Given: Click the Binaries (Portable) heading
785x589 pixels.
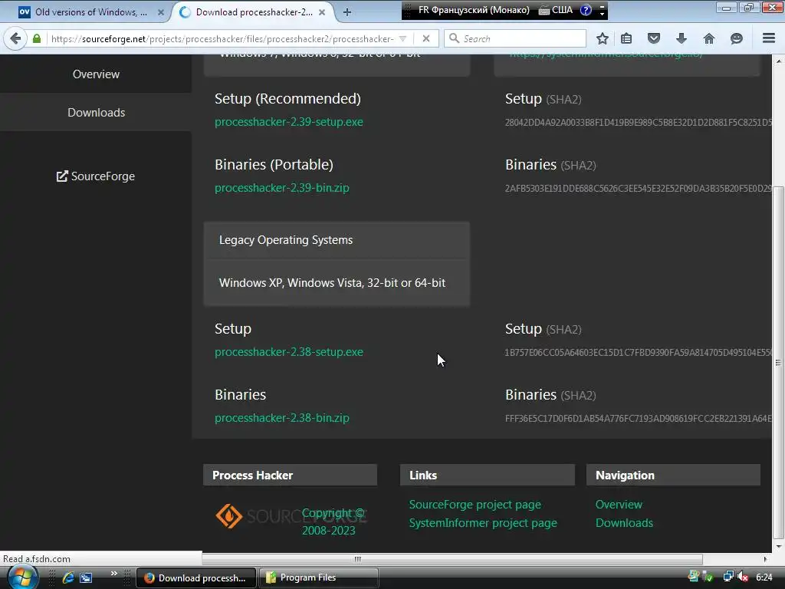Looking at the screenshot, I should 274,165.
